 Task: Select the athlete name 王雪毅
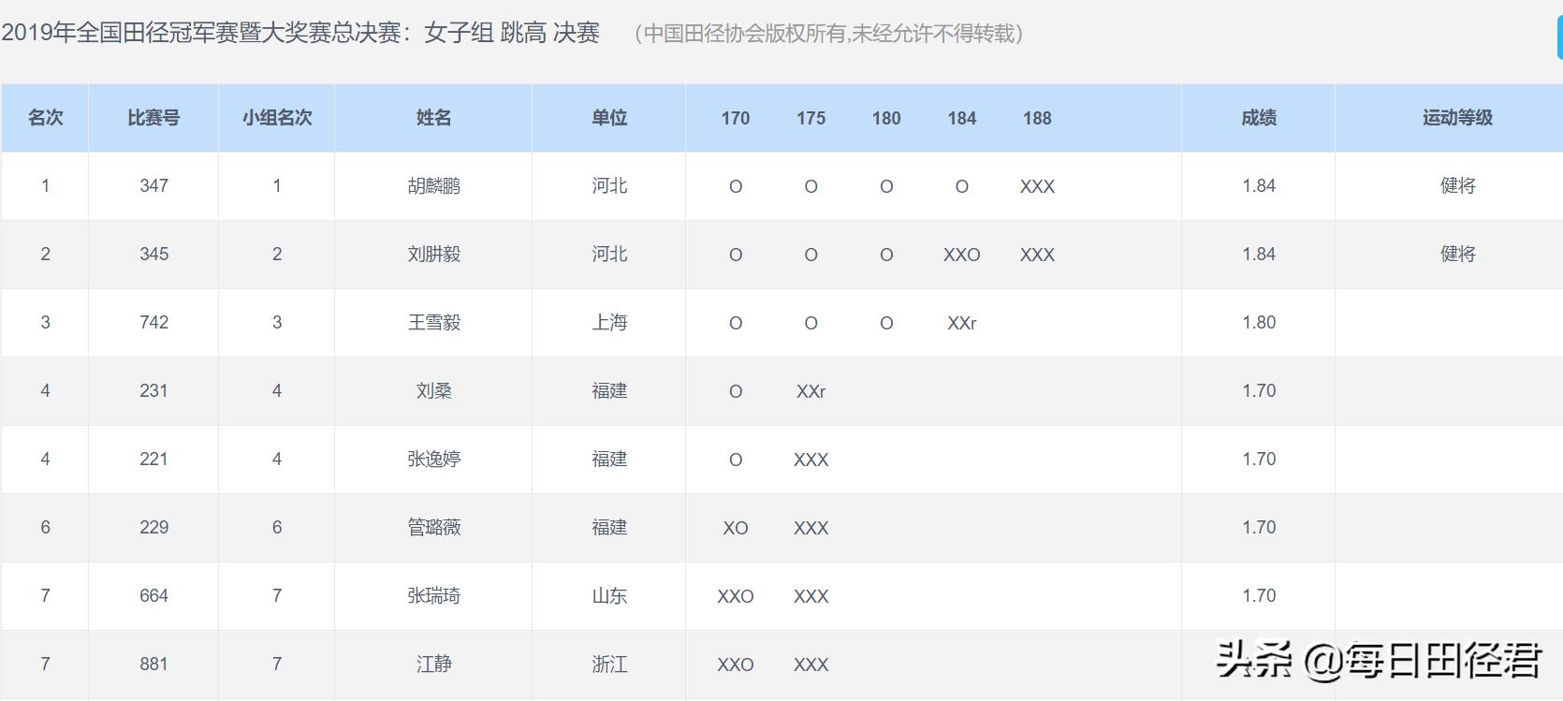point(433,323)
